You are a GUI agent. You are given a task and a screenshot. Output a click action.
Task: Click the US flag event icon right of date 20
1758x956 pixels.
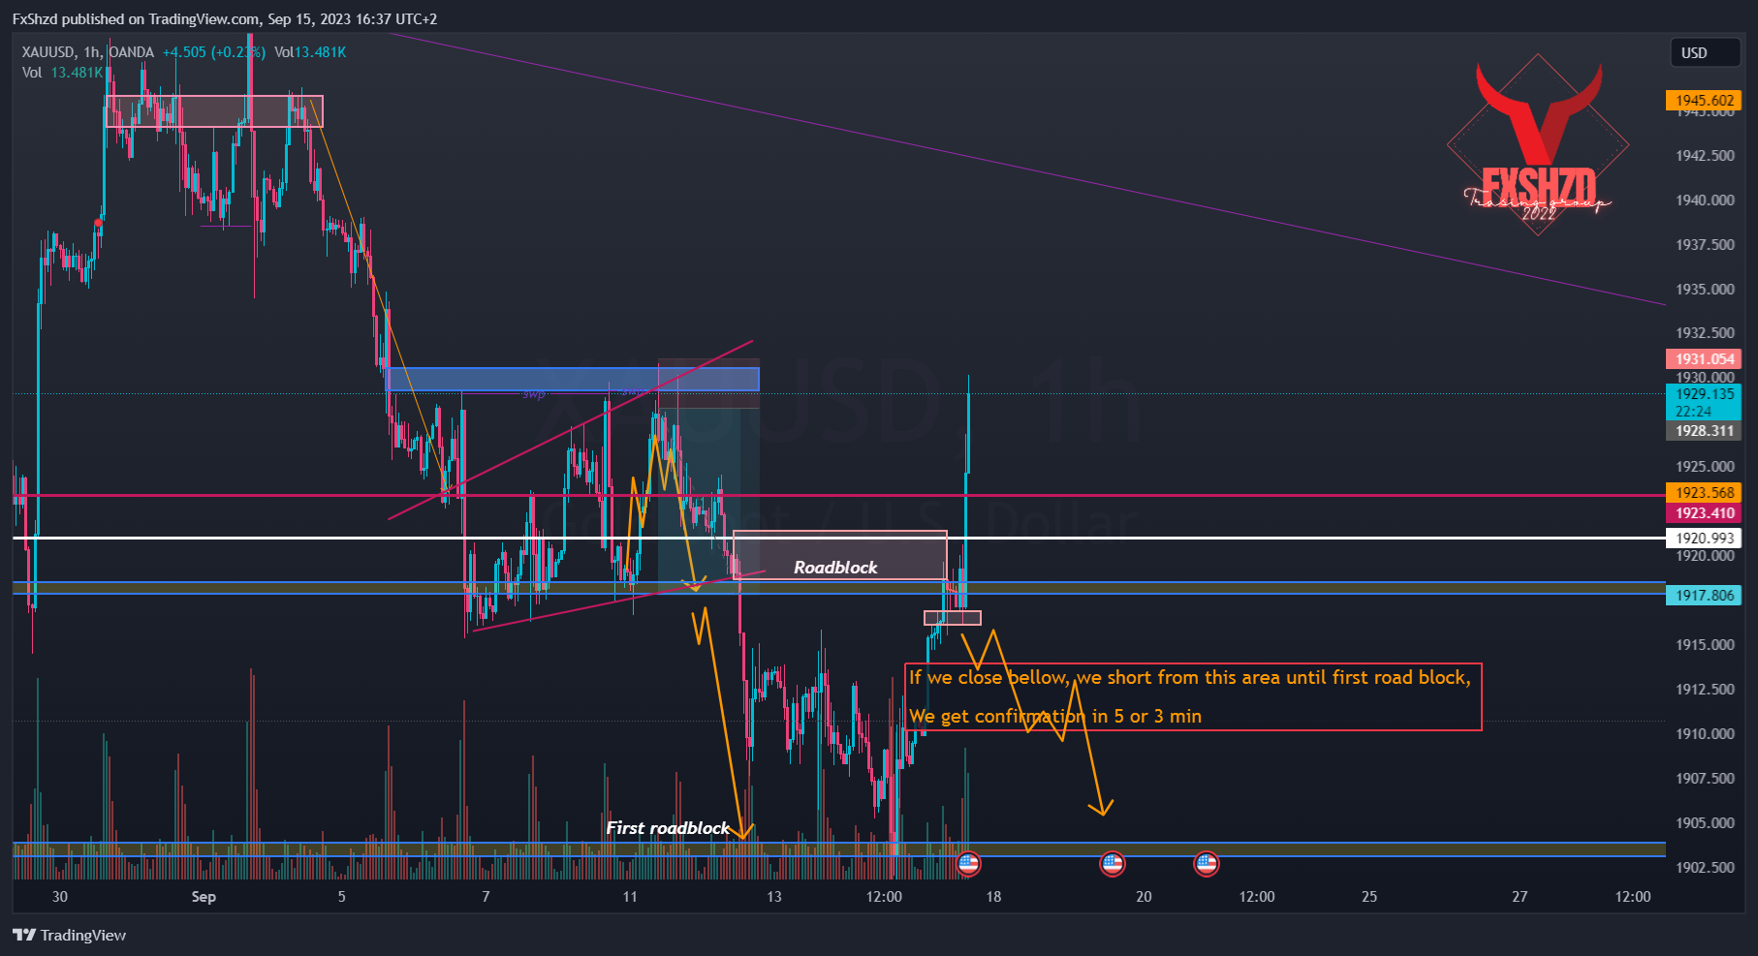pyautogui.click(x=1207, y=864)
